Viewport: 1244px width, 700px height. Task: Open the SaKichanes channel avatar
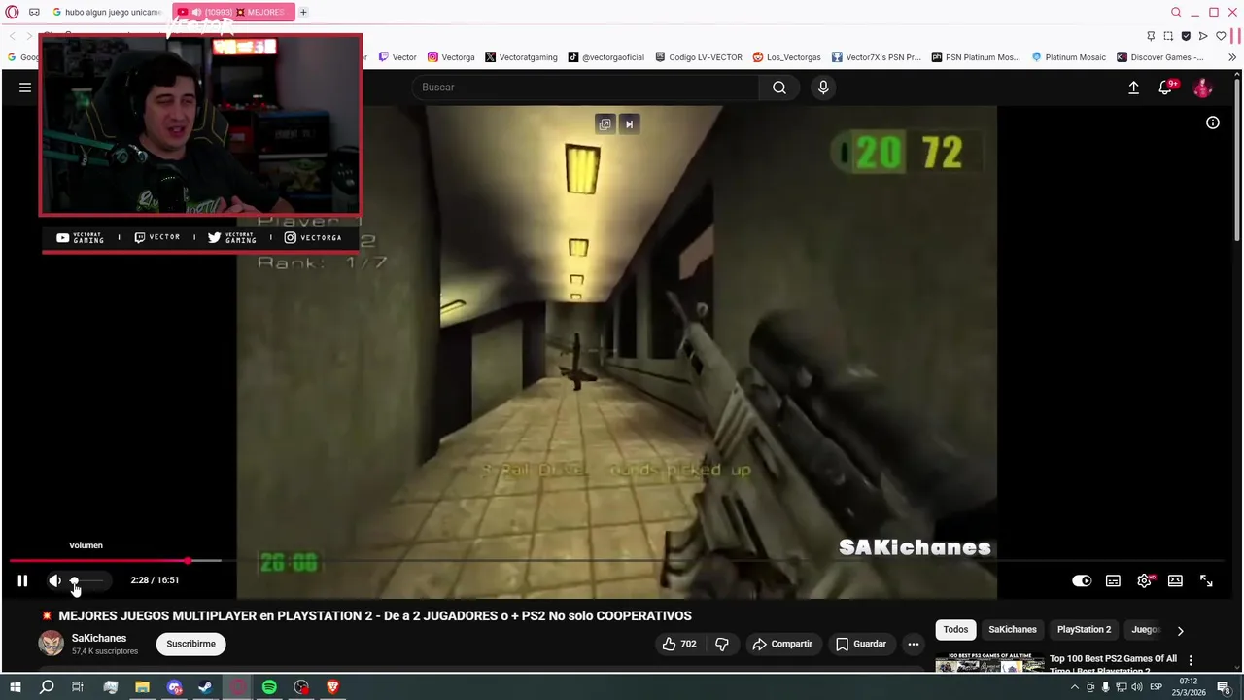pos(51,644)
